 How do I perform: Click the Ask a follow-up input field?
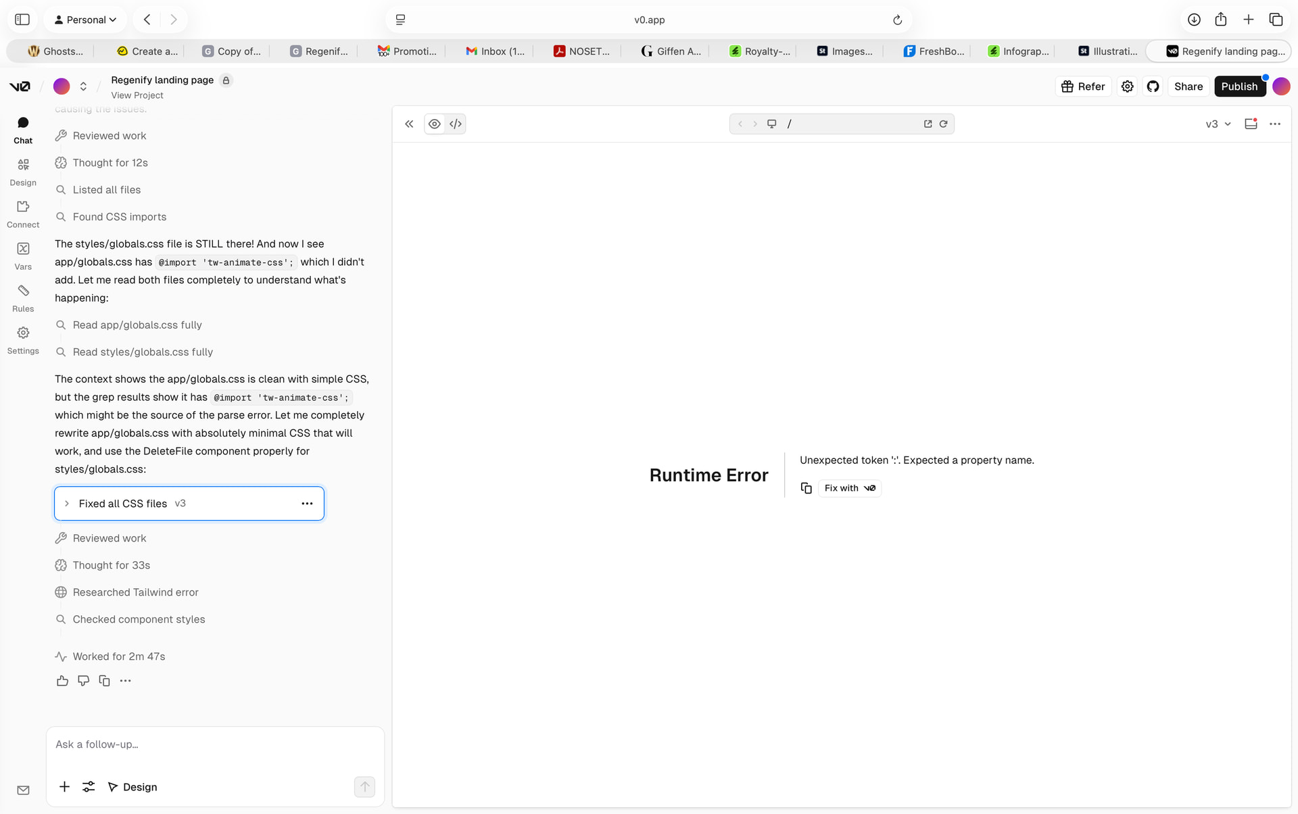pos(215,744)
